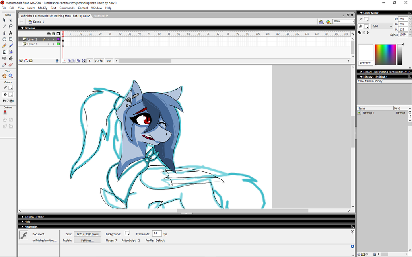Open the Background color swatch in Properties
This screenshot has height=257, width=412.
[x=127, y=233]
